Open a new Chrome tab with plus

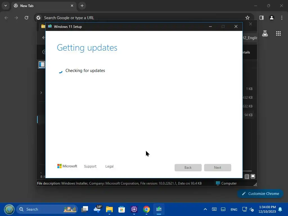click(82, 6)
